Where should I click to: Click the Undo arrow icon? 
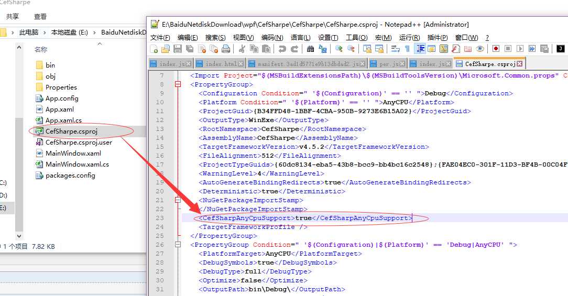tap(282, 49)
